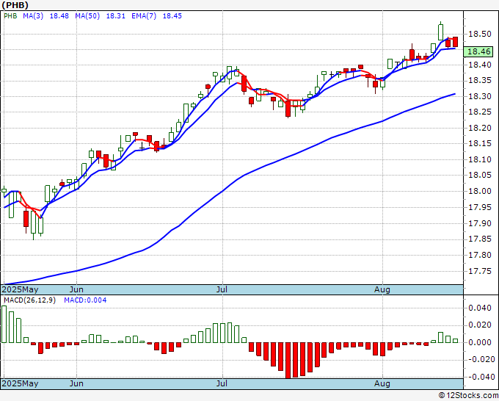Click the 18.25 price axis label
The height and width of the screenshot is (401, 499).
[480, 112]
